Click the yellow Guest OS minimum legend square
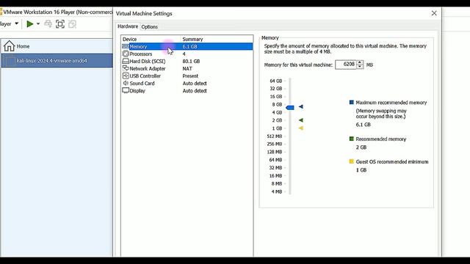The image size is (470, 264). point(352,161)
